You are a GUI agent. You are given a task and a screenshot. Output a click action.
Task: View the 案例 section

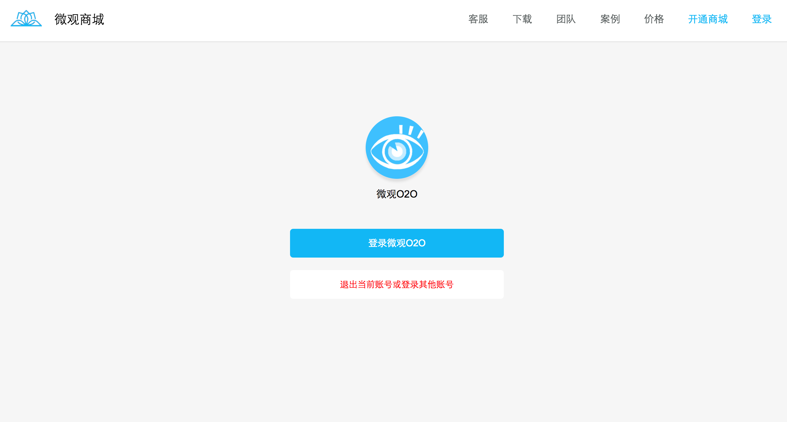coord(610,19)
